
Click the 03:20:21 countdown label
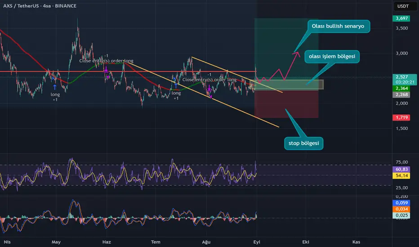click(x=405, y=82)
